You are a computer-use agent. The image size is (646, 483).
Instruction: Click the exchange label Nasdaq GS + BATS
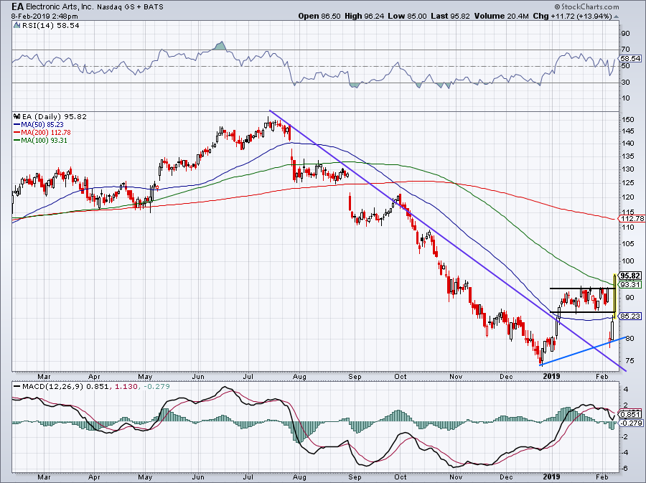(x=130, y=7)
